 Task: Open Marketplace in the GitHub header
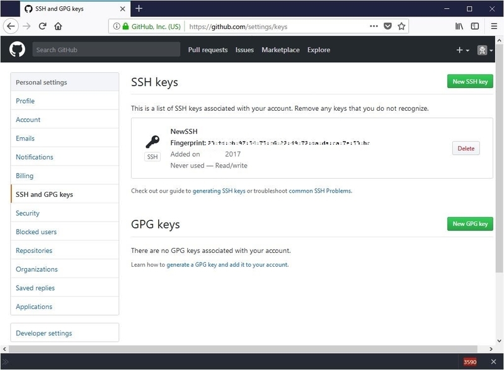click(280, 50)
